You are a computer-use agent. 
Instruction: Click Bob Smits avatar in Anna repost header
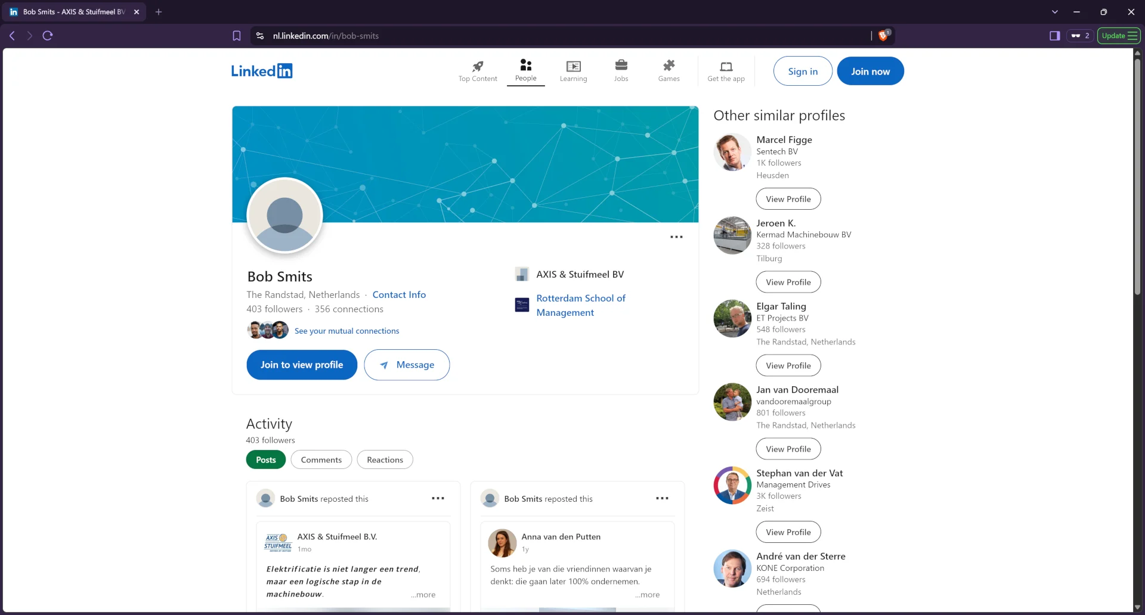[490, 498]
